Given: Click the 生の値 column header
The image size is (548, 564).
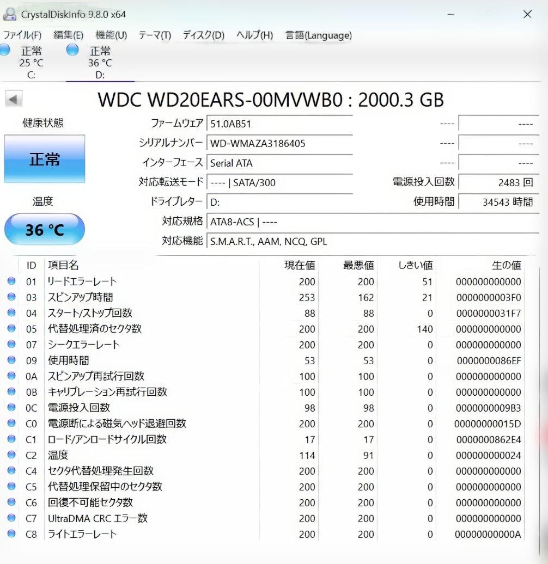Looking at the screenshot, I should pos(506,265).
